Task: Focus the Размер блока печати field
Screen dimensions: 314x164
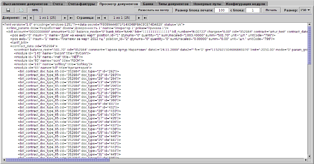Action: coord(222,10)
